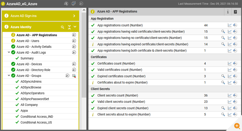242x131 pixels.
Task: Open diagnosis for Client secrets about to expire
Action: (x=223, y=114)
